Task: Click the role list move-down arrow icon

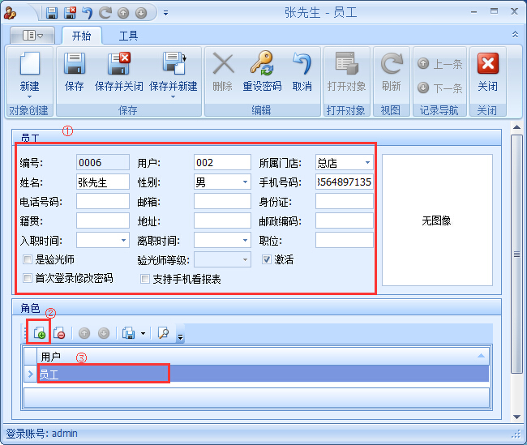Action: tap(104, 333)
